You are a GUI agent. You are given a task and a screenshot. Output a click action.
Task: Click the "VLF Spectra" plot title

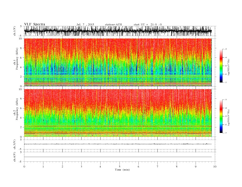pyautogui.click(x=35, y=24)
